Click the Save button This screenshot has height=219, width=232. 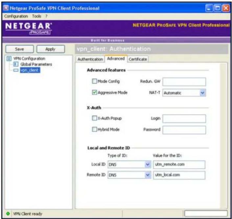[19, 49]
